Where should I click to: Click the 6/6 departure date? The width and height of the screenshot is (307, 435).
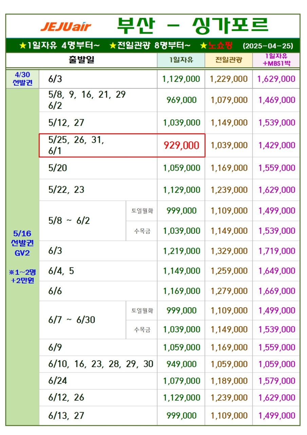55,291
